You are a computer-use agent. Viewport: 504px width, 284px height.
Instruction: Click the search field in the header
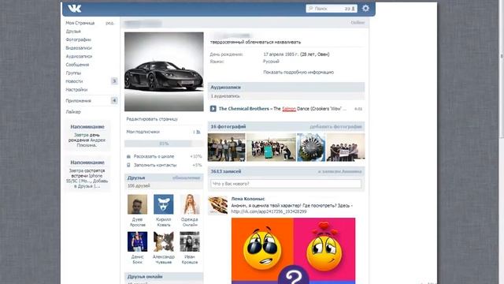(x=332, y=9)
